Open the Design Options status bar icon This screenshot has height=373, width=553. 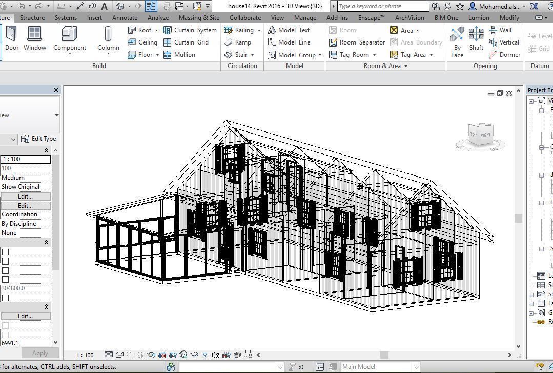click(x=320, y=367)
